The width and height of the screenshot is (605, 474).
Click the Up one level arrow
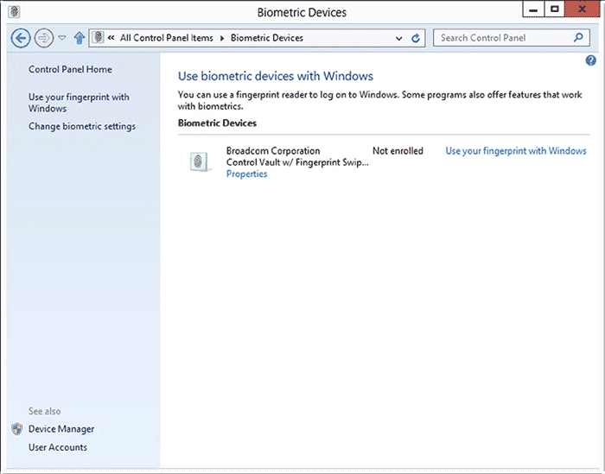(80, 38)
